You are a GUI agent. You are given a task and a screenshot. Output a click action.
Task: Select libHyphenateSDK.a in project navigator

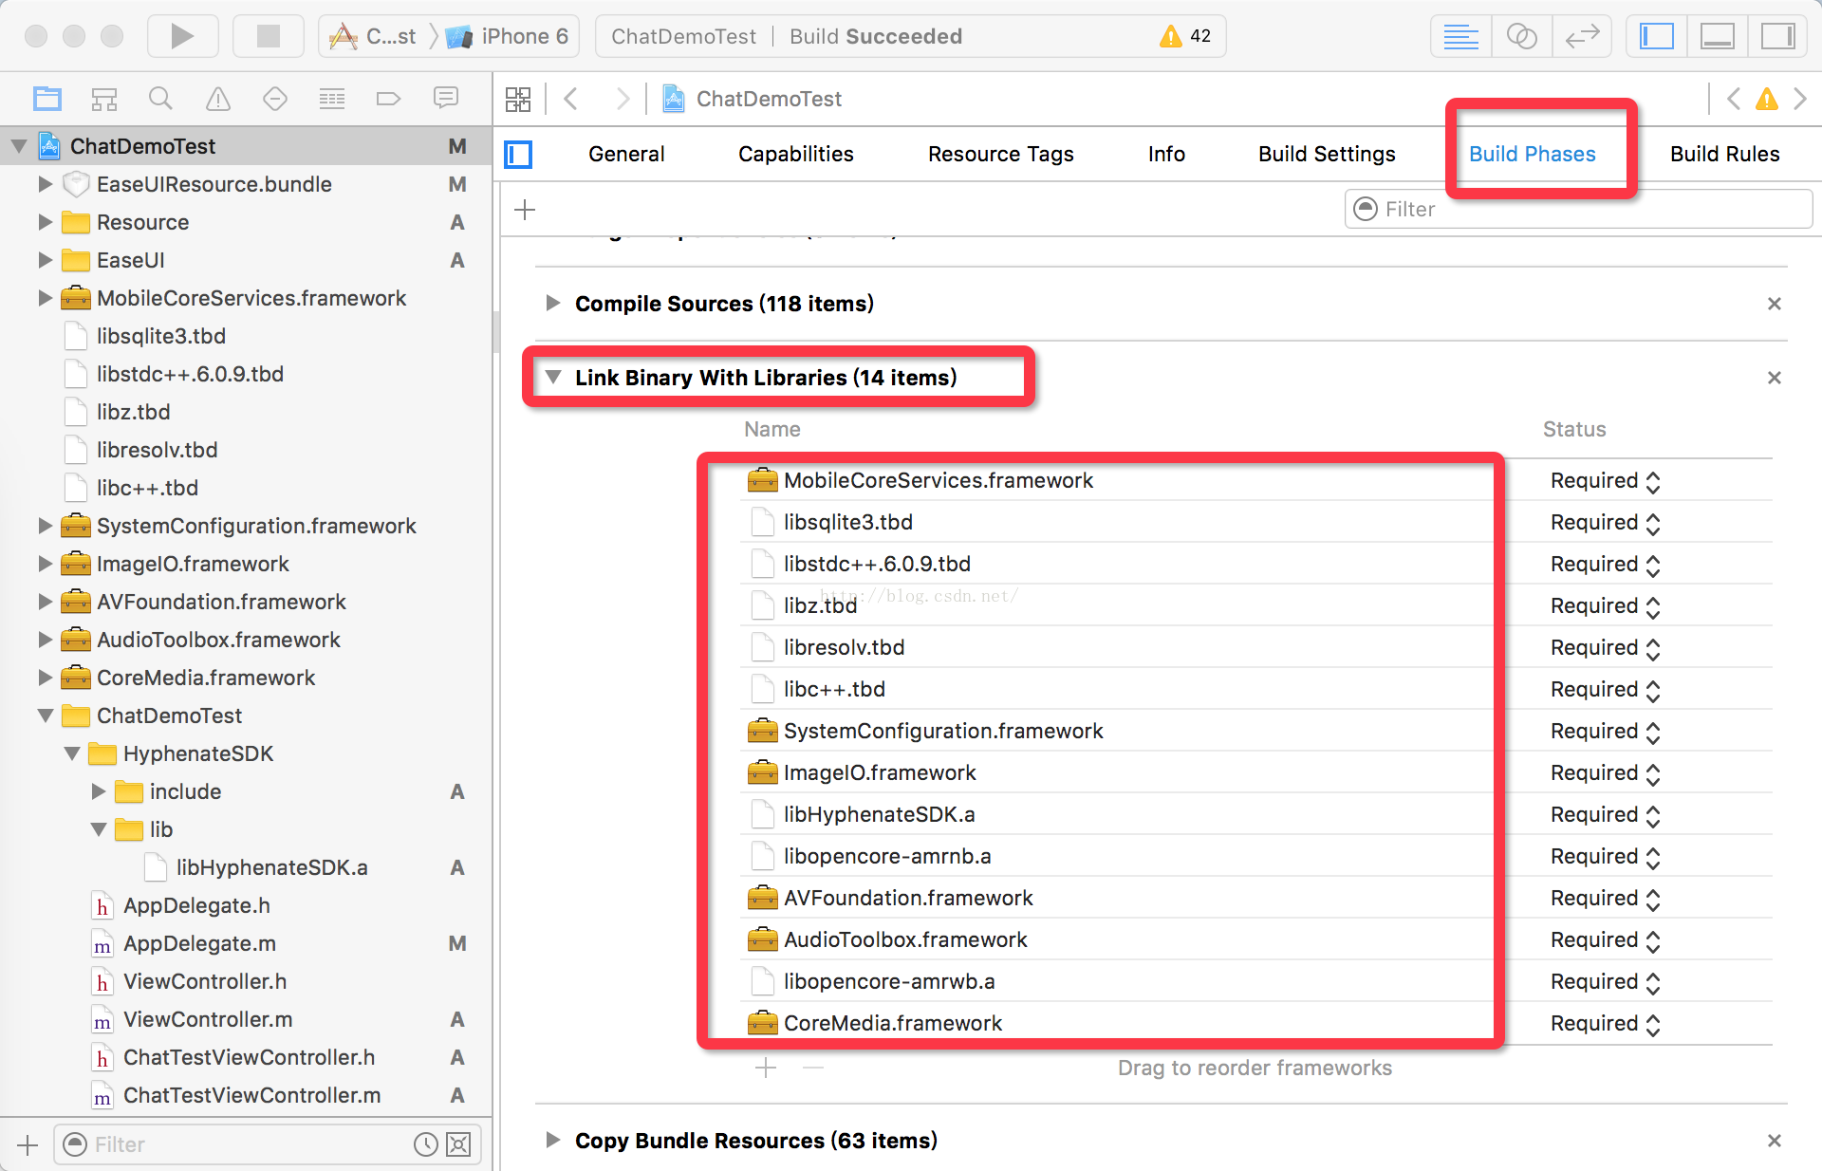271,867
